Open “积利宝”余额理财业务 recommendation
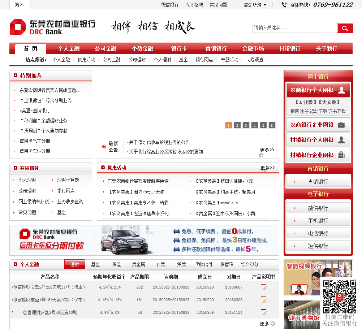The height and width of the screenshot is (329, 362). (x=44, y=121)
